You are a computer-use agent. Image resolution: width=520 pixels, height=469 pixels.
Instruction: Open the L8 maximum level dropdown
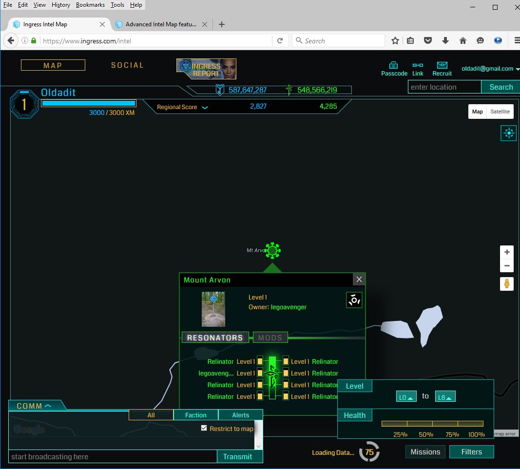[x=445, y=397]
